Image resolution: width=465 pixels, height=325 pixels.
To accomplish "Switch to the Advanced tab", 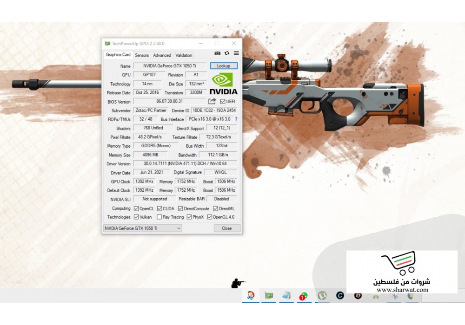I will click(x=162, y=55).
